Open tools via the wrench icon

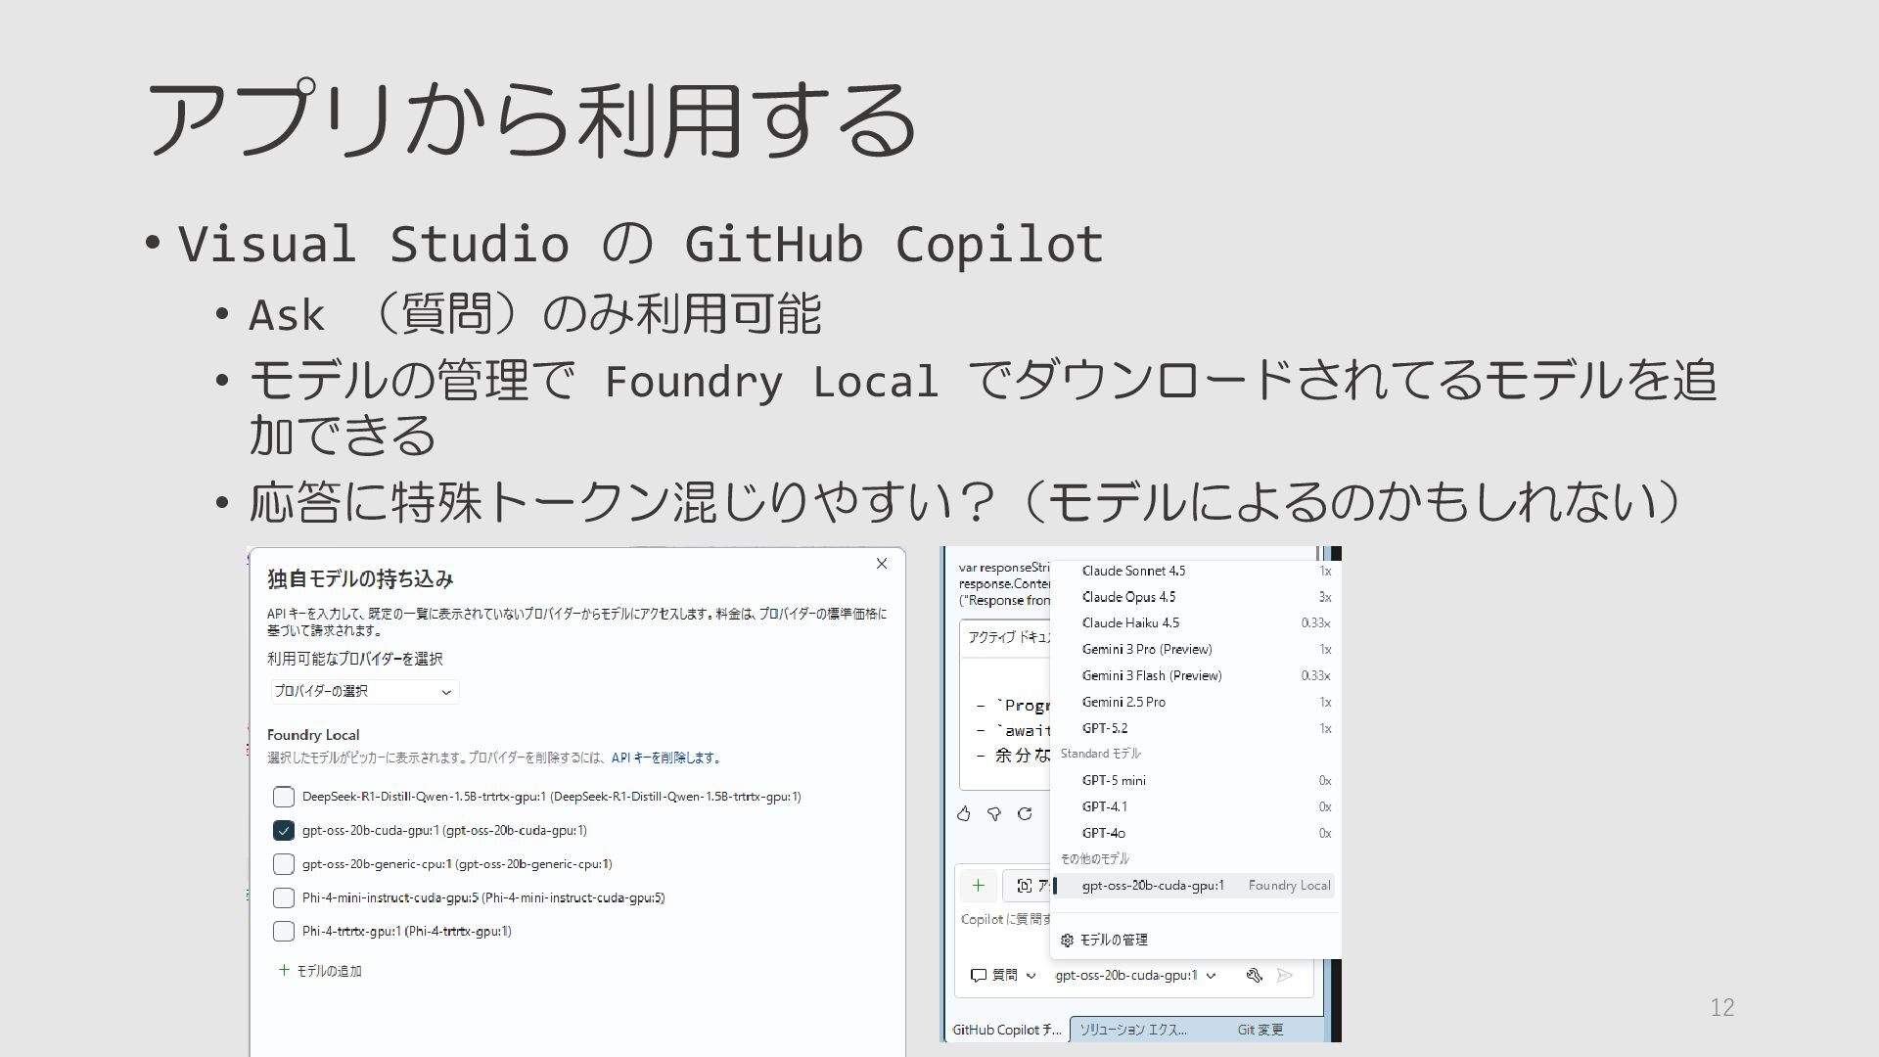[x=1254, y=975]
